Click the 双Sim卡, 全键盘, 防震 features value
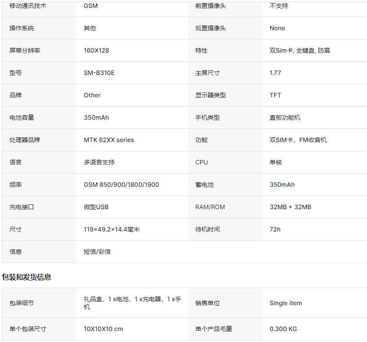The width and height of the screenshot is (367, 342). pos(300,50)
